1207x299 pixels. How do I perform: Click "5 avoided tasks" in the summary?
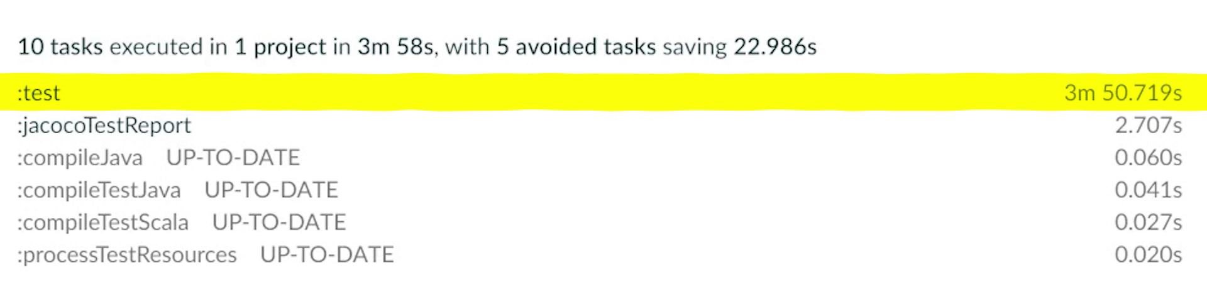(576, 47)
